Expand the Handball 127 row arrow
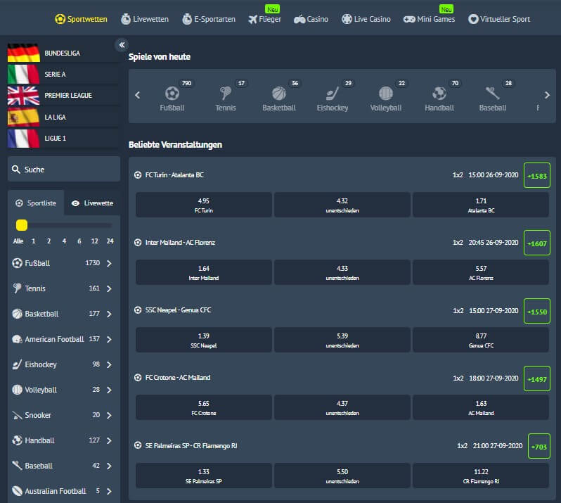 click(x=109, y=440)
